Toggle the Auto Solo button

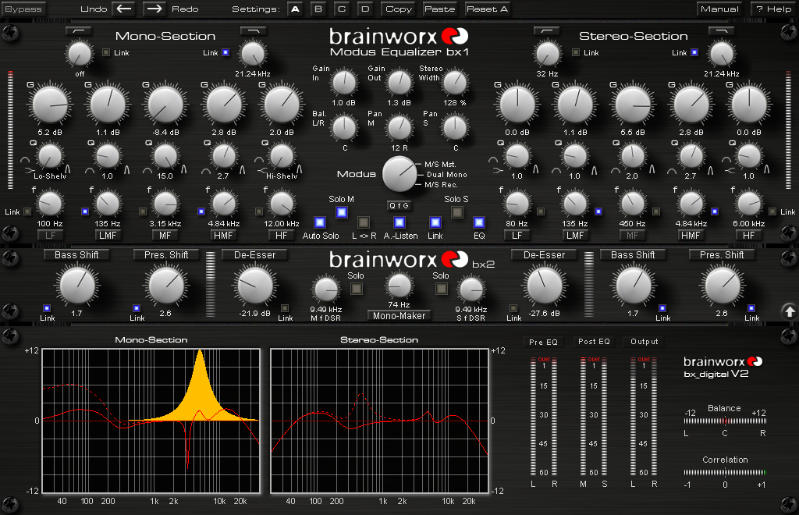click(320, 222)
